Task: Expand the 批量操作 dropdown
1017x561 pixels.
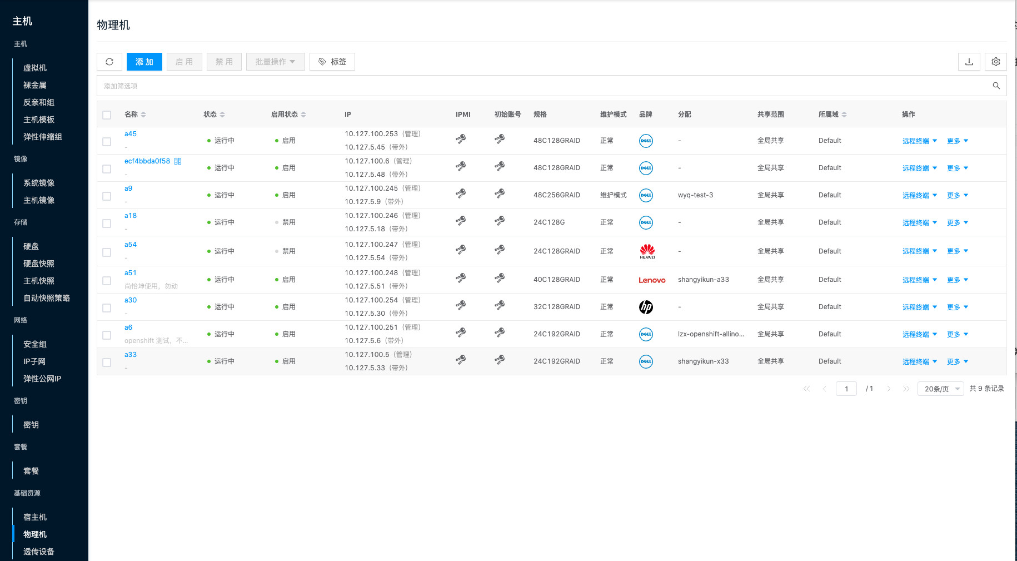Action: [x=275, y=62]
